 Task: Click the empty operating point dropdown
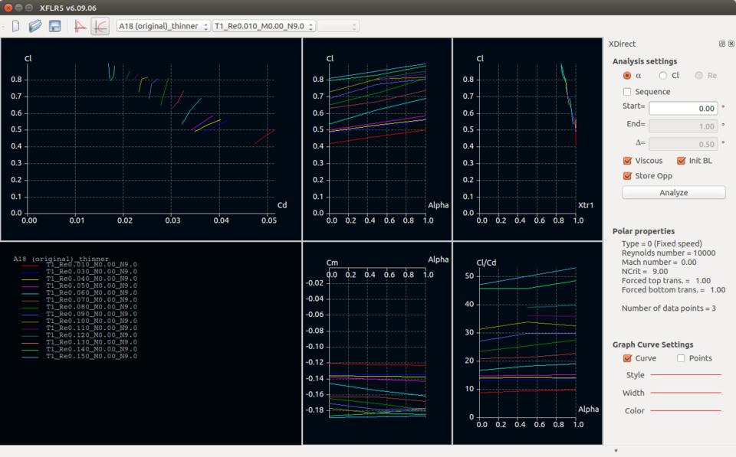pos(338,26)
